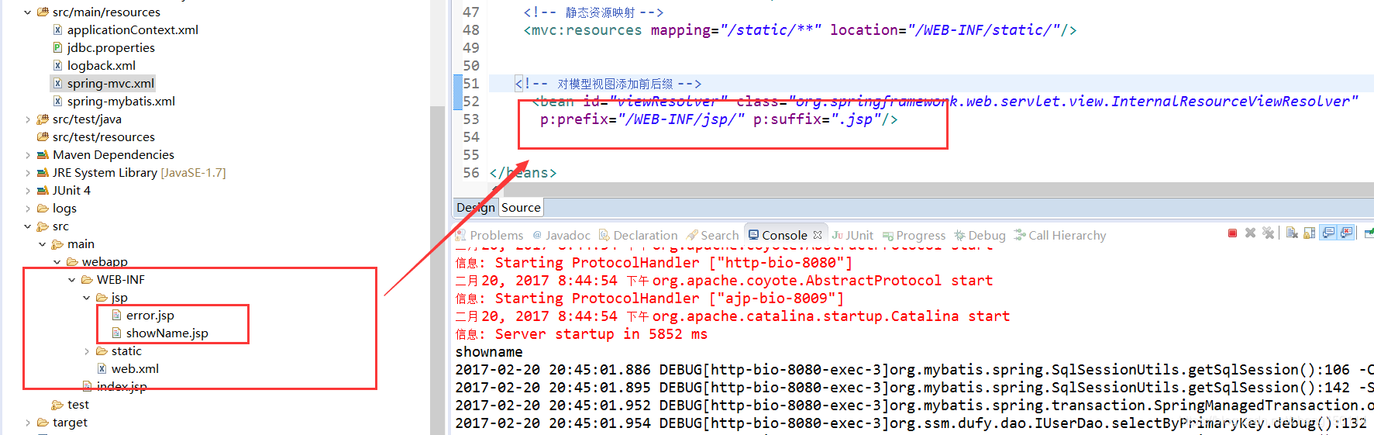This screenshot has width=1374, height=435.
Task: Select spring-mybatis.xml file
Action: 121,102
